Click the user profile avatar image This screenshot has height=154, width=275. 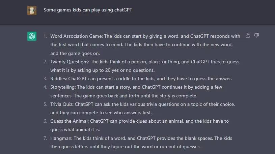[32, 10]
